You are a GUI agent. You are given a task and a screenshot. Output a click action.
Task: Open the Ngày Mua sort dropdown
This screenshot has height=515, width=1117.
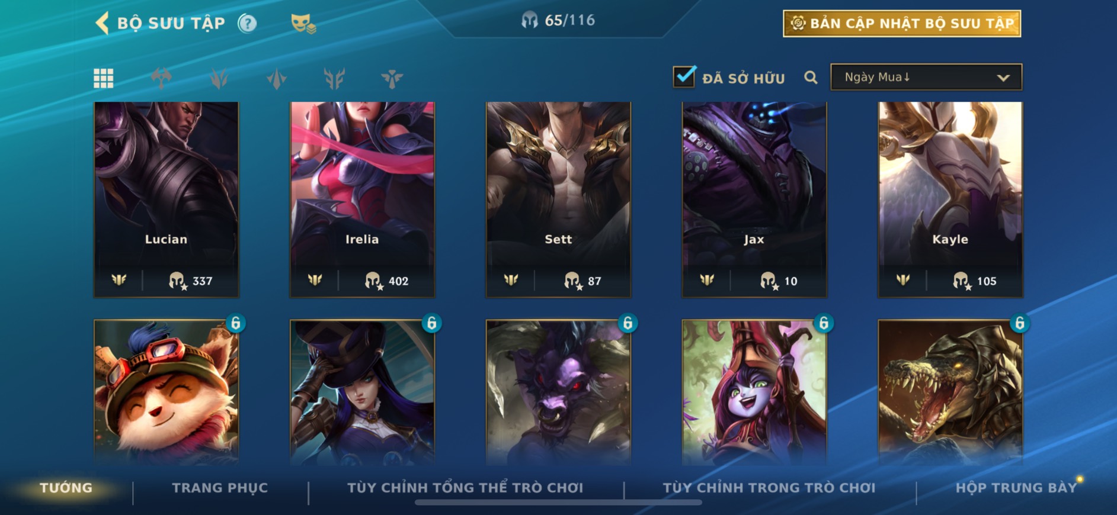(926, 77)
